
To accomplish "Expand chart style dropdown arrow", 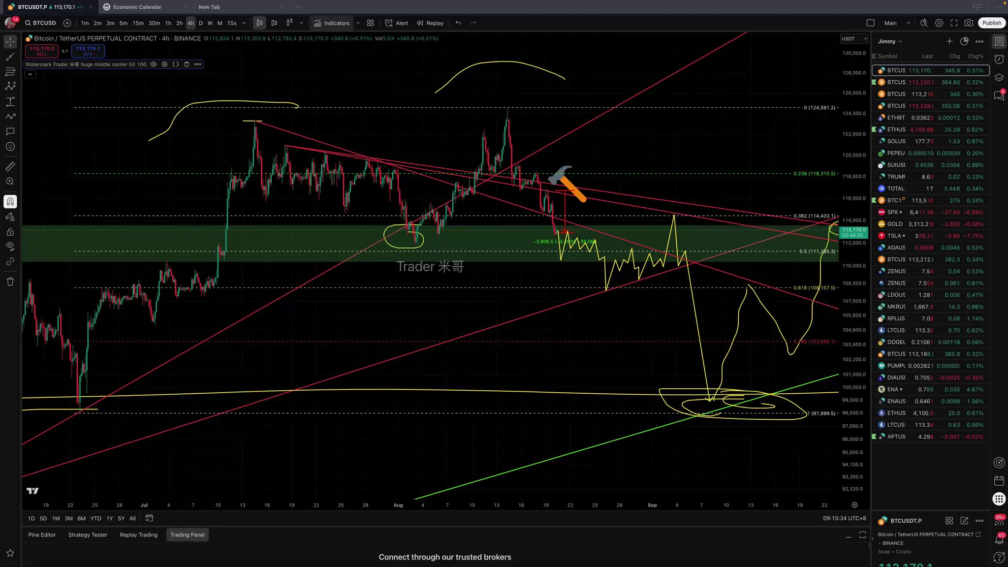I will coord(302,23).
